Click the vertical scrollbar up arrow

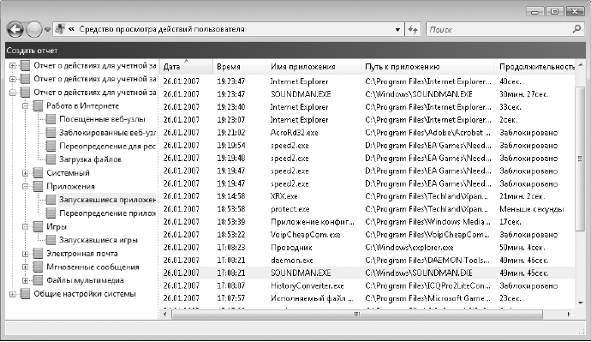(x=580, y=65)
